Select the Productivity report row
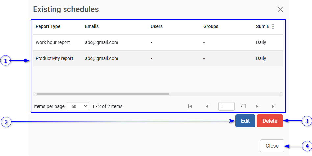This screenshot has width=312, height=156. [x=54, y=59]
